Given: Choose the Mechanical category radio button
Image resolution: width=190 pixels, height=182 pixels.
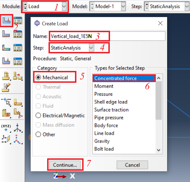Looking at the screenshot, I should click(38, 78).
